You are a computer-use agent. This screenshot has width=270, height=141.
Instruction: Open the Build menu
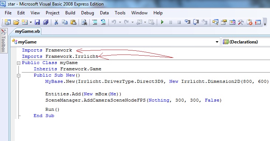tap(70, 13)
